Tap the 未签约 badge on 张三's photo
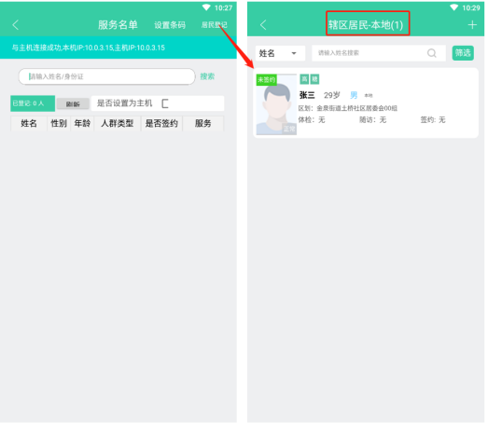488x424 pixels. [267, 80]
